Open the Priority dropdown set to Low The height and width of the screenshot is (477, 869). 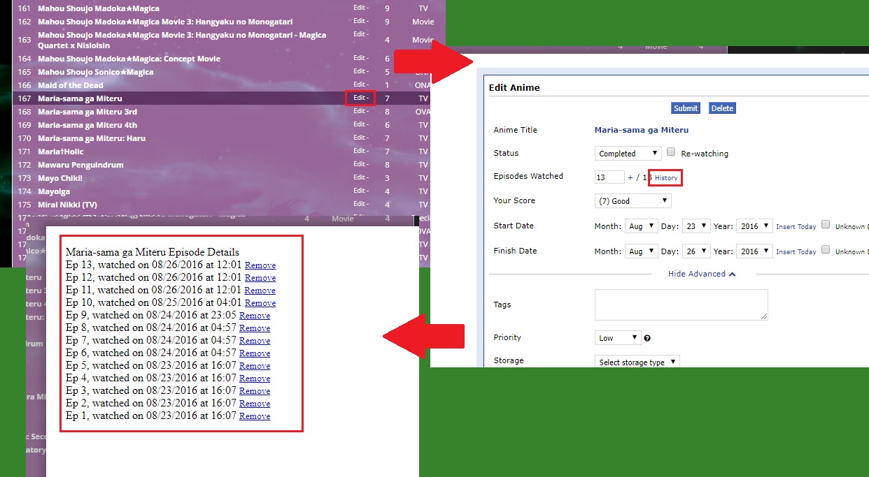click(x=617, y=338)
